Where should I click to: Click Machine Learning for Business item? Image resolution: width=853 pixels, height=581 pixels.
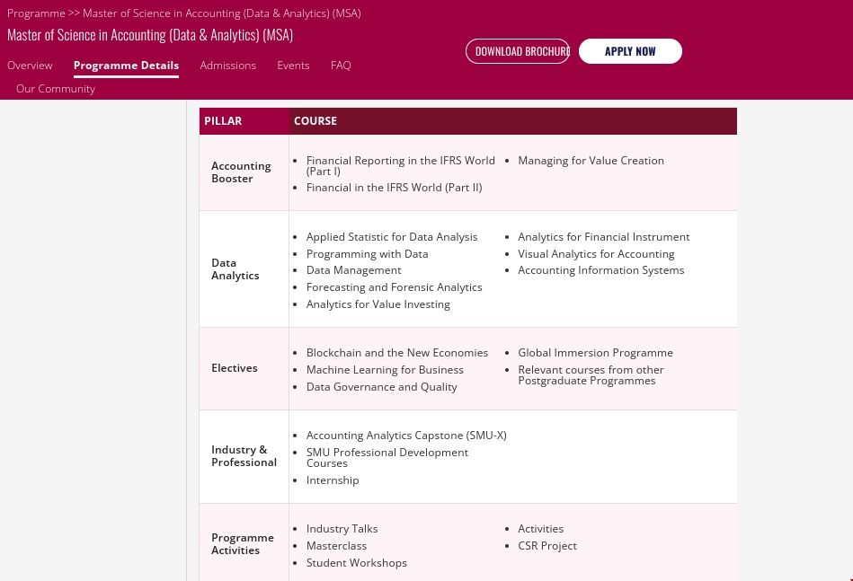point(385,370)
